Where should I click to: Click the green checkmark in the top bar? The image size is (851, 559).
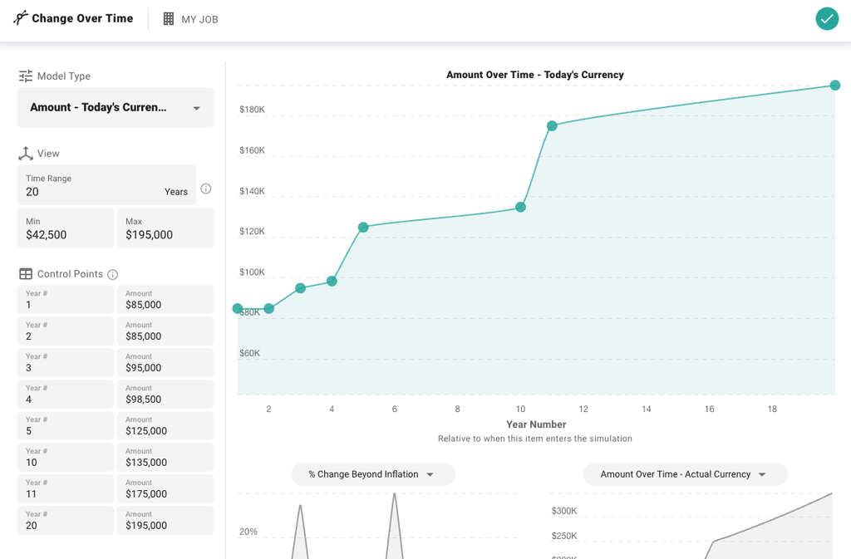[x=827, y=18]
